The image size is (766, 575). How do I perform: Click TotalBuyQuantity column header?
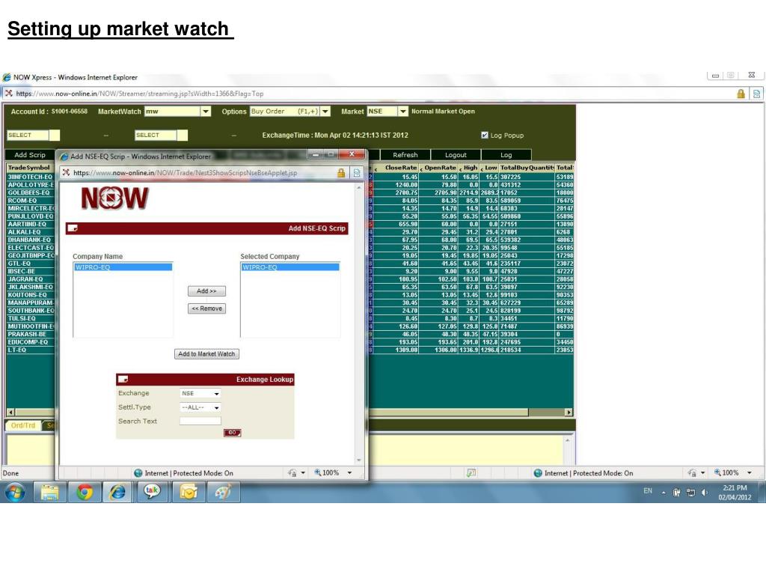click(x=527, y=168)
